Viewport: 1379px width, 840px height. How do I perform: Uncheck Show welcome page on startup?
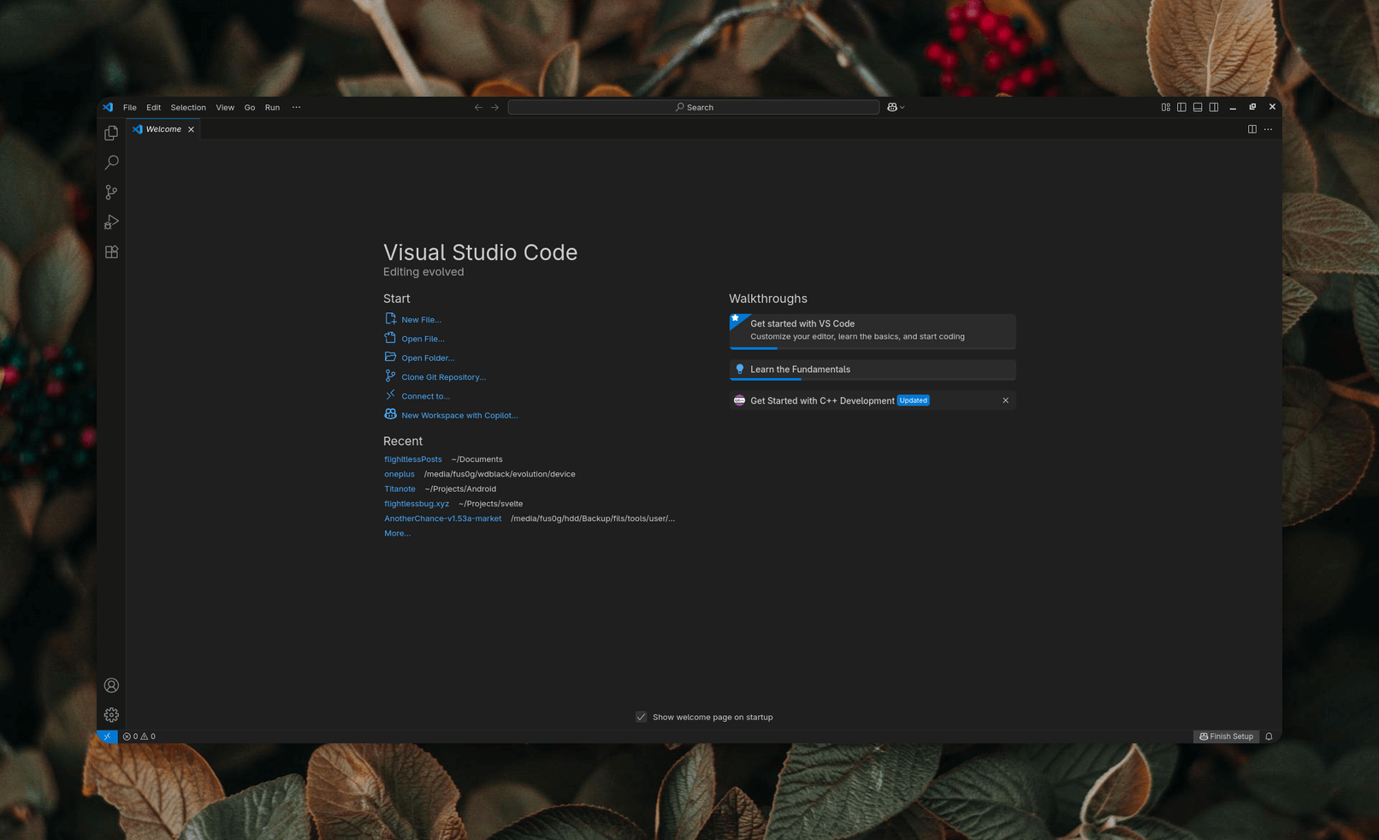642,717
